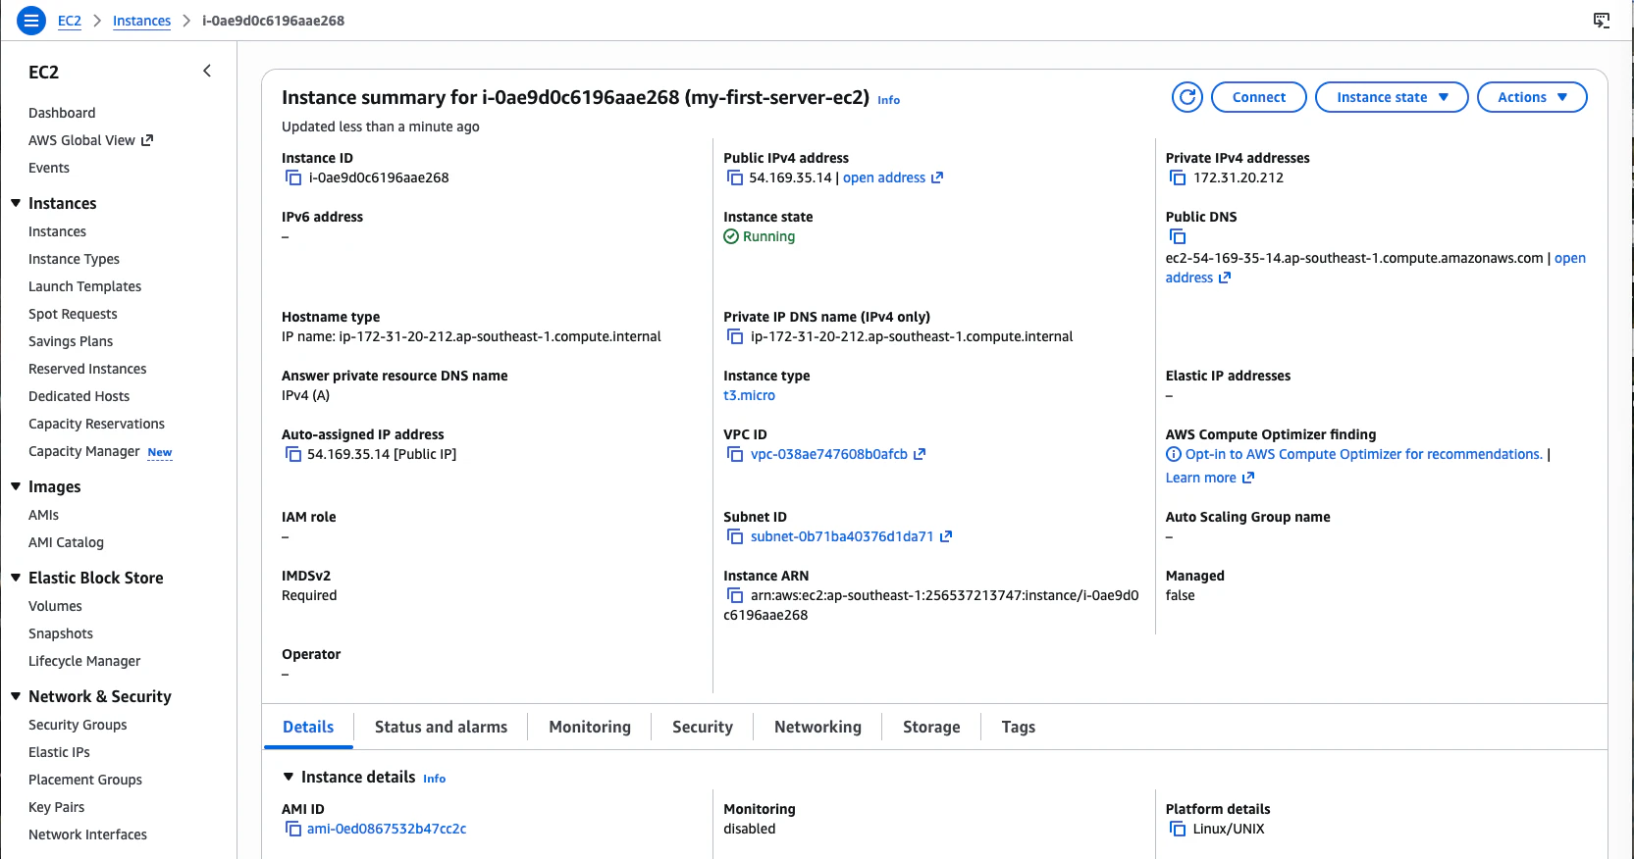This screenshot has width=1634, height=859.
Task: Copy the AMI ID value
Action: pyautogui.click(x=293, y=829)
